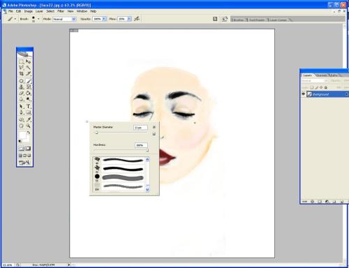Select the Lasso tool
Viewport: 349px width, 268px height.
21,68
